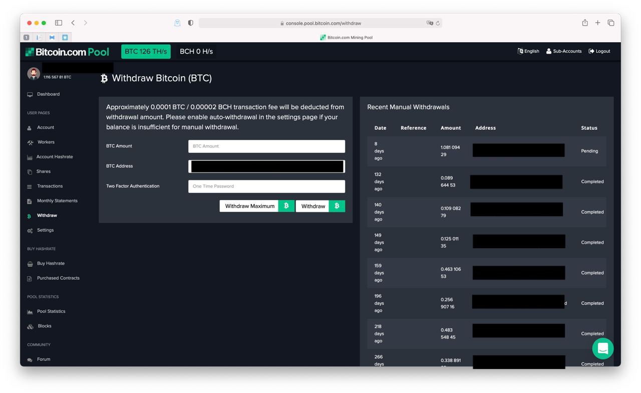Focus the BTC Amount input field
Screen dimensions: 641x393
tap(266, 146)
